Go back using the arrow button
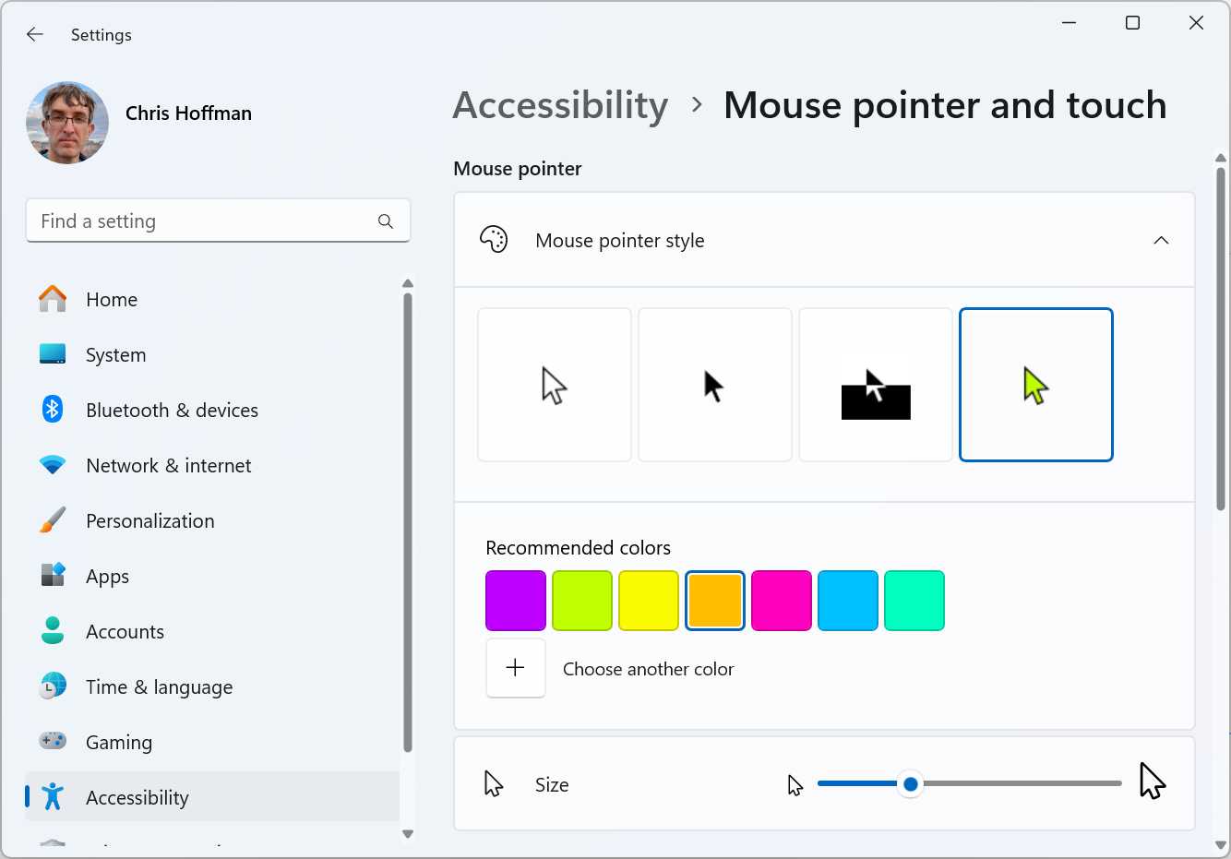The height and width of the screenshot is (859, 1231). [x=34, y=34]
